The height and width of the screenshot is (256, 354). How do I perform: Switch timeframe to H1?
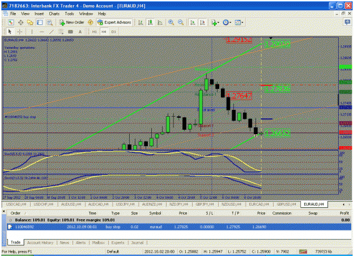pyautogui.click(x=94, y=32)
